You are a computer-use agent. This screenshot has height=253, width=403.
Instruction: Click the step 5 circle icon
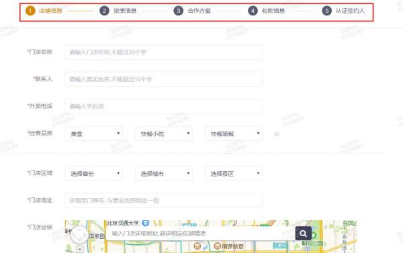pyautogui.click(x=326, y=11)
